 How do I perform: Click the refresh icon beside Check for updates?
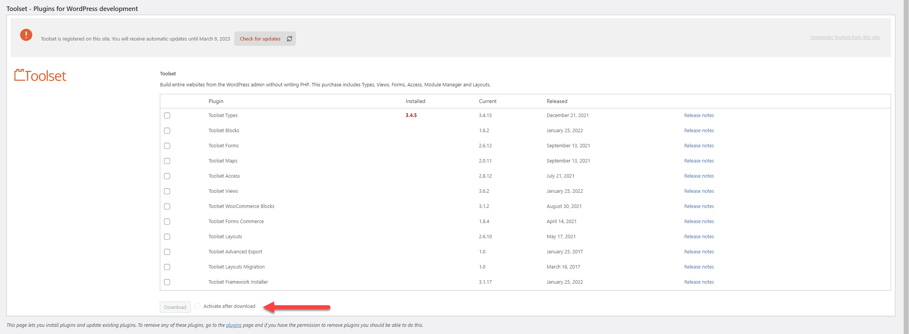[289, 39]
